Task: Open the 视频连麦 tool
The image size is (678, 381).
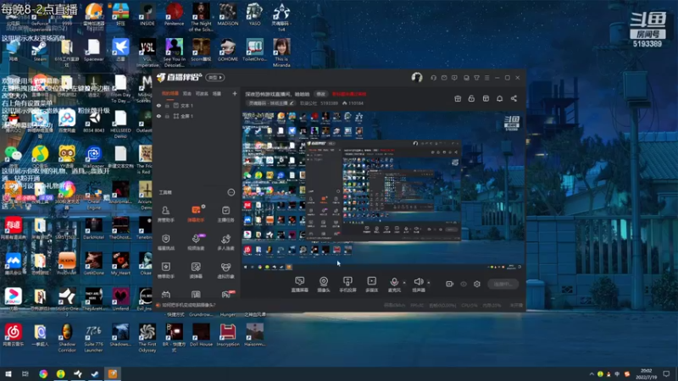Action: (x=196, y=242)
